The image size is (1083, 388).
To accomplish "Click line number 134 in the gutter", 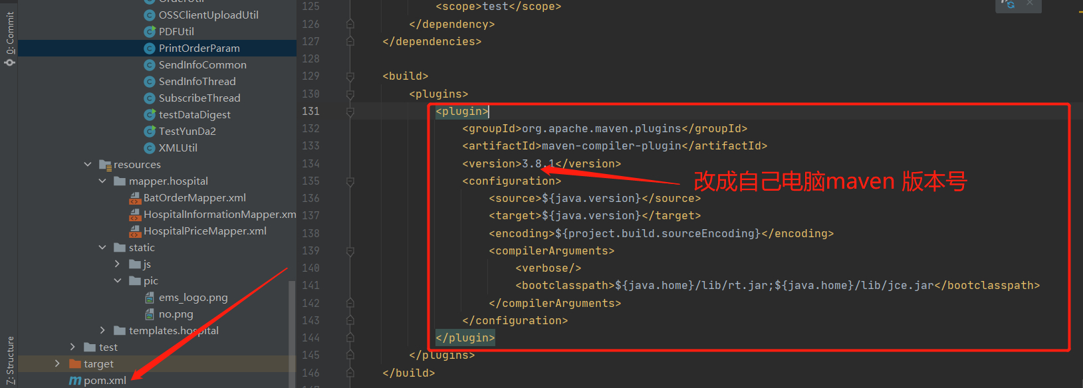I will pyautogui.click(x=310, y=163).
